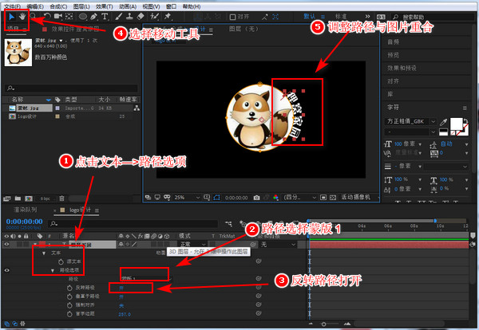The height and width of the screenshot is (330, 479).
Task: Click the 8 bpc color depth button
Action: pyautogui.click(x=46, y=198)
